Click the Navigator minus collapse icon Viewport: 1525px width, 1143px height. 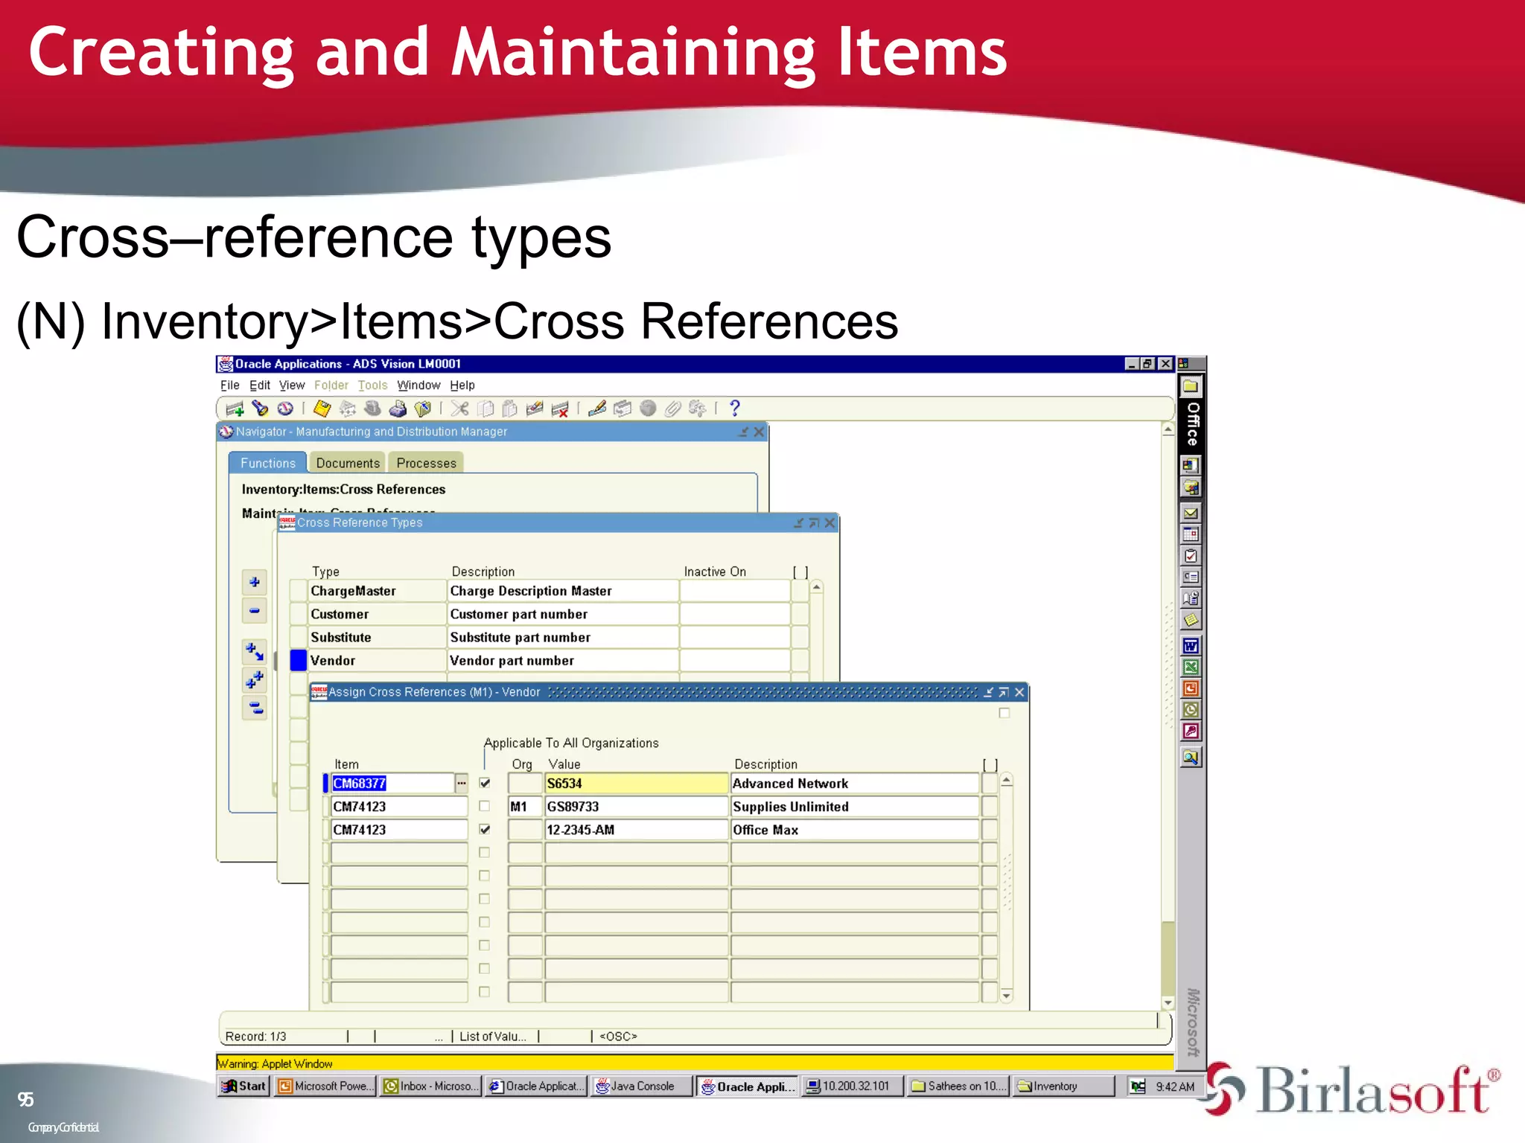pyautogui.click(x=255, y=611)
